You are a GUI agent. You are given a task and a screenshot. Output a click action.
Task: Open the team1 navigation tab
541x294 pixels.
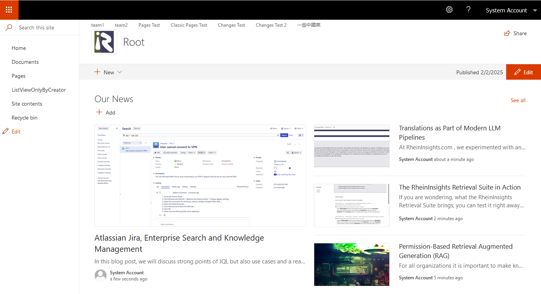[x=98, y=25]
